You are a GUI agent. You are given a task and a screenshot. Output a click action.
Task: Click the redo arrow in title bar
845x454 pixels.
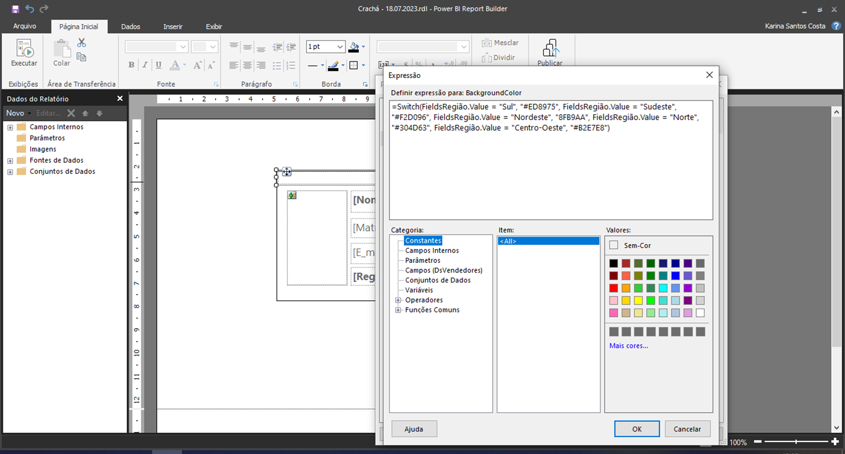(44, 9)
